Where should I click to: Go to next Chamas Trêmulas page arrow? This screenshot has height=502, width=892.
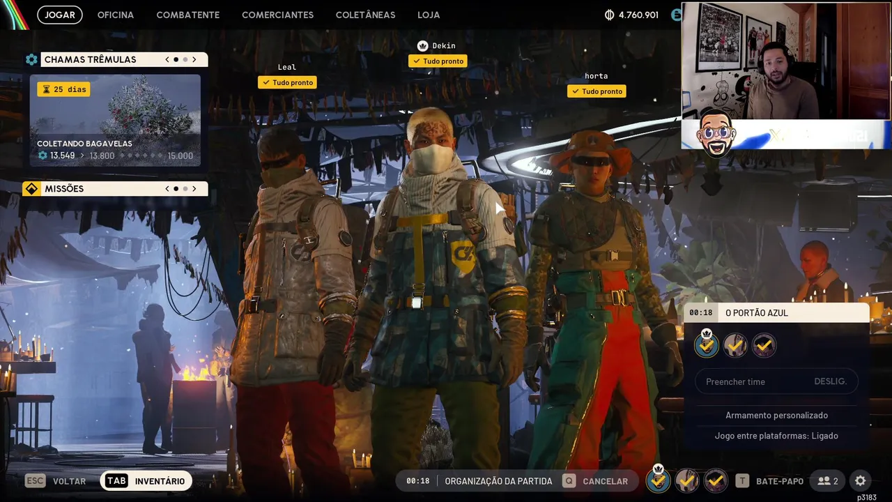click(194, 59)
